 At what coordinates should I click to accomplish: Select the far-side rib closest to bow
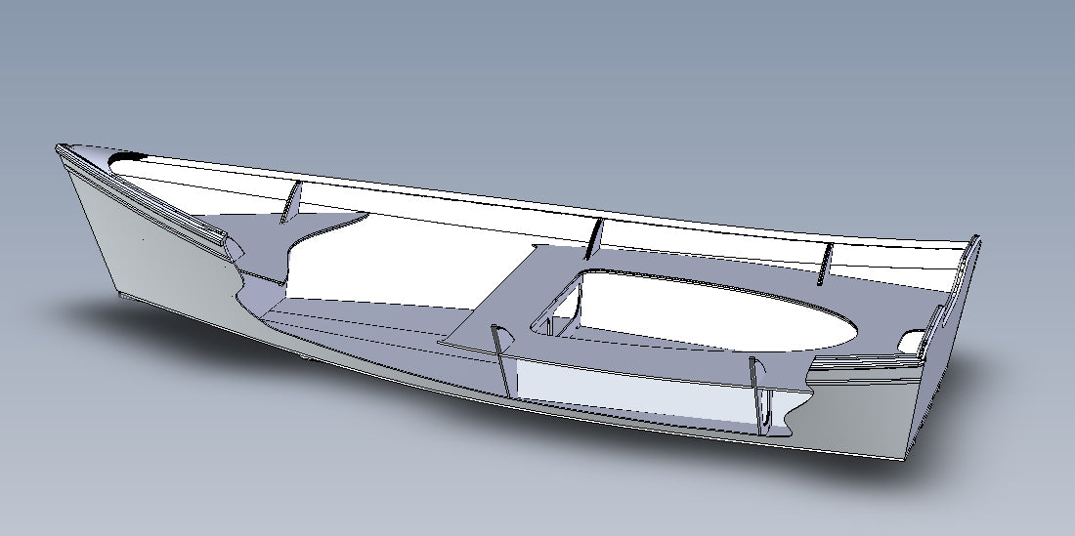(293, 202)
